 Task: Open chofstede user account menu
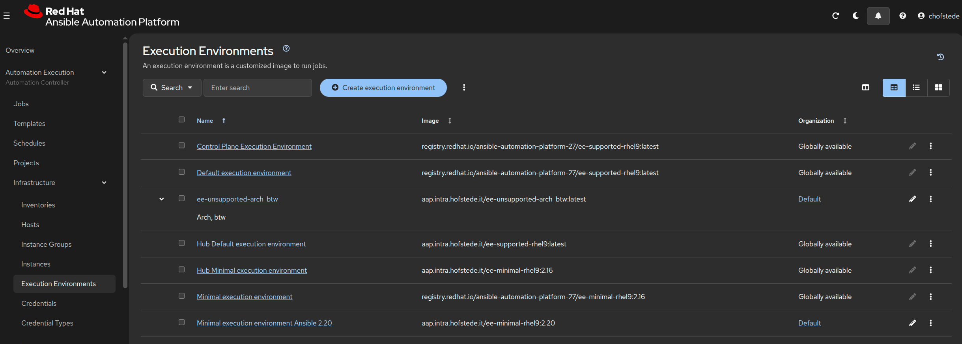click(x=938, y=16)
